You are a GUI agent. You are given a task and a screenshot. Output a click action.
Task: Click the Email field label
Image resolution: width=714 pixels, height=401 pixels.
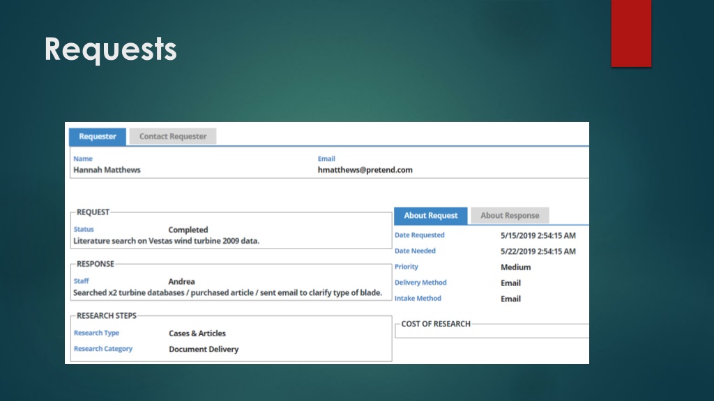pos(326,159)
